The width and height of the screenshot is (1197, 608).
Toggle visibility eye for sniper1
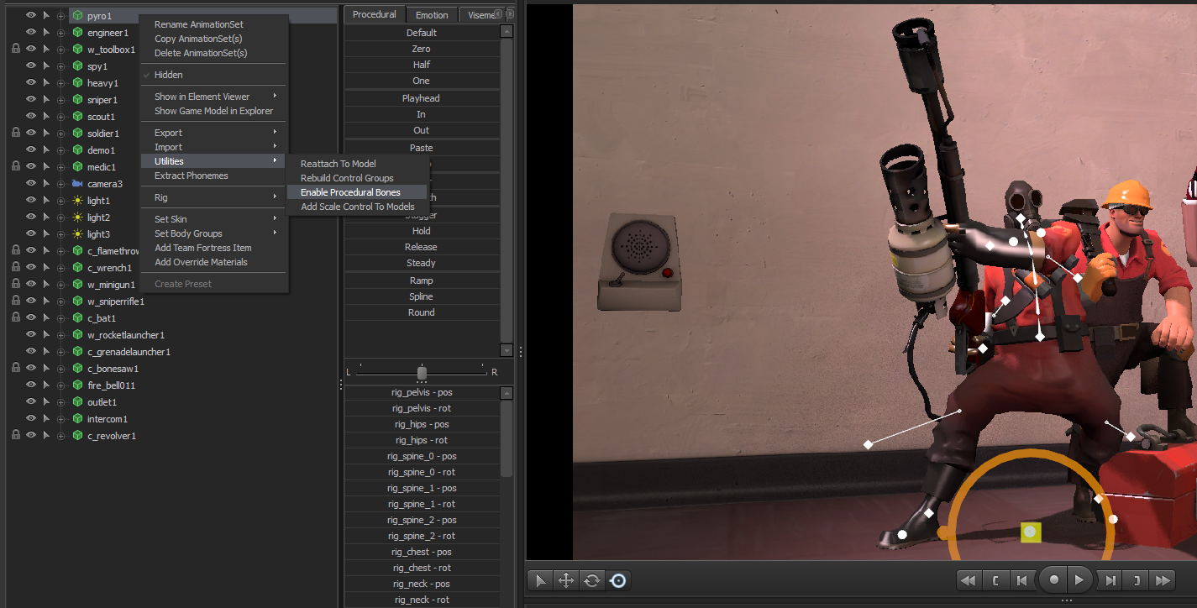click(31, 100)
